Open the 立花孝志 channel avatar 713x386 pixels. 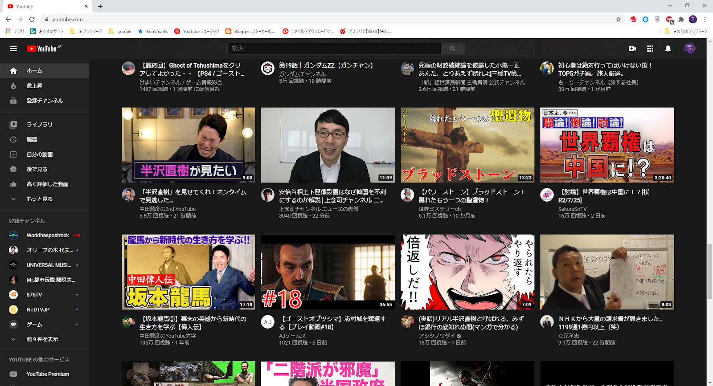[x=547, y=322]
